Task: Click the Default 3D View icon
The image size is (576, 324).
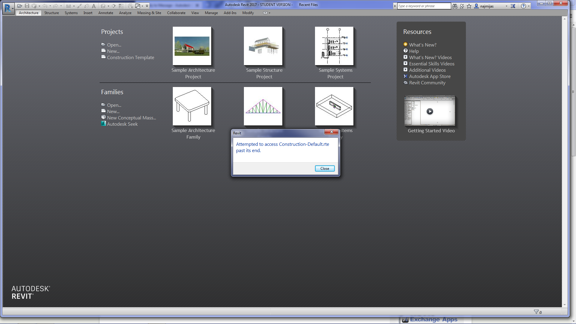Action: (103, 6)
